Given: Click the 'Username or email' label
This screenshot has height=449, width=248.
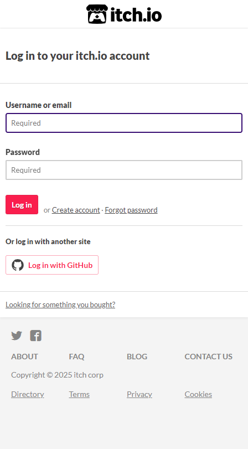Looking at the screenshot, I should (39, 105).
